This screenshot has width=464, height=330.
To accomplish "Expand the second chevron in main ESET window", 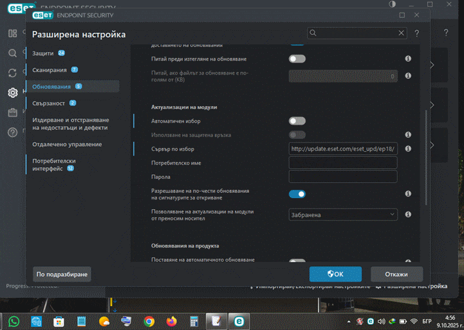I will [x=432, y=105].
